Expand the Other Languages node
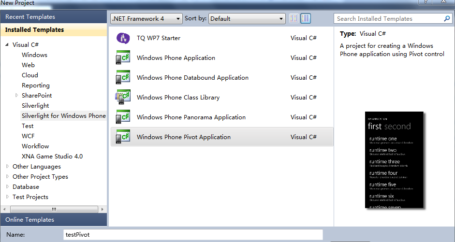 click(8, 166)
